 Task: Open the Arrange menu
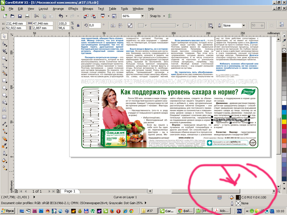click(x=58, y=9)
